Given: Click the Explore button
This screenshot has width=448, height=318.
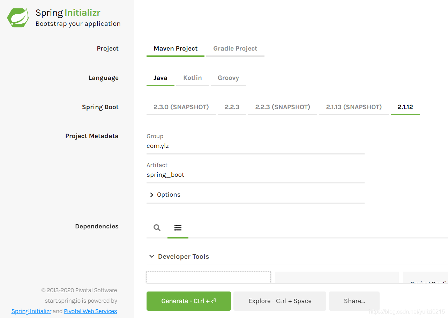Looking at the screenshot, I should coord(280,301).
